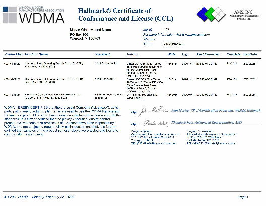The width and height of the screenshot is (266, 206).
Task: Click the 'High' column header
Action: tap(186, 54)
